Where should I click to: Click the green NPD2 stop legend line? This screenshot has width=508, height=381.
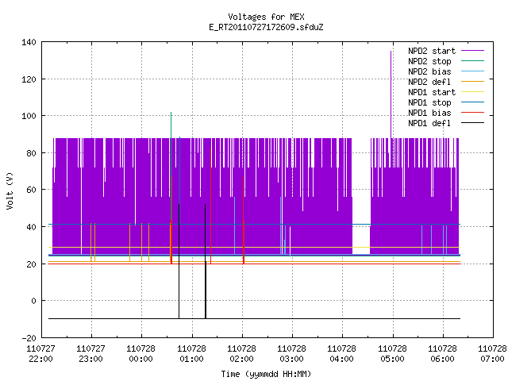pyautogui.click(x=473, y=60)
